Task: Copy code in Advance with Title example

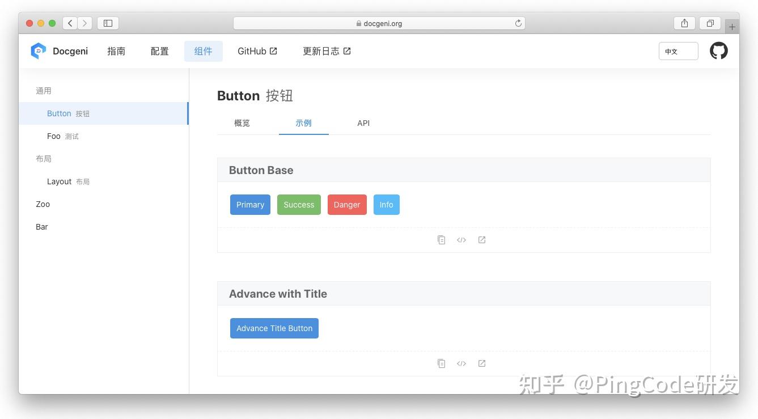Action: pos(441,363)
